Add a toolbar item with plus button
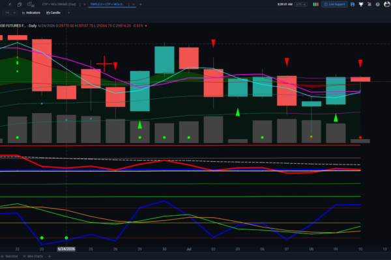This screenshot has width=391, height=260. click(68, 13)
